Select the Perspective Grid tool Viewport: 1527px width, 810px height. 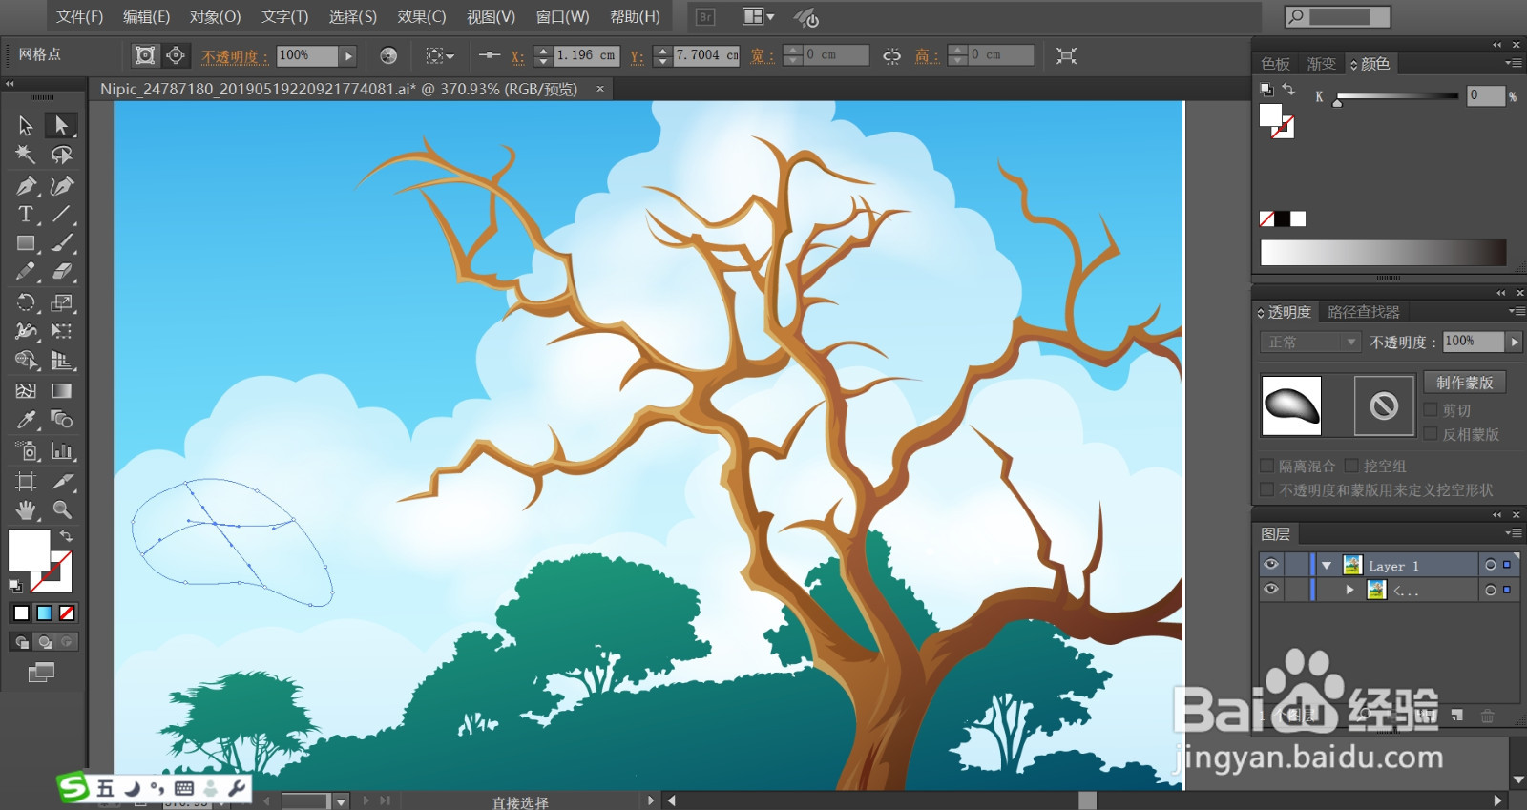coord(61,361)
